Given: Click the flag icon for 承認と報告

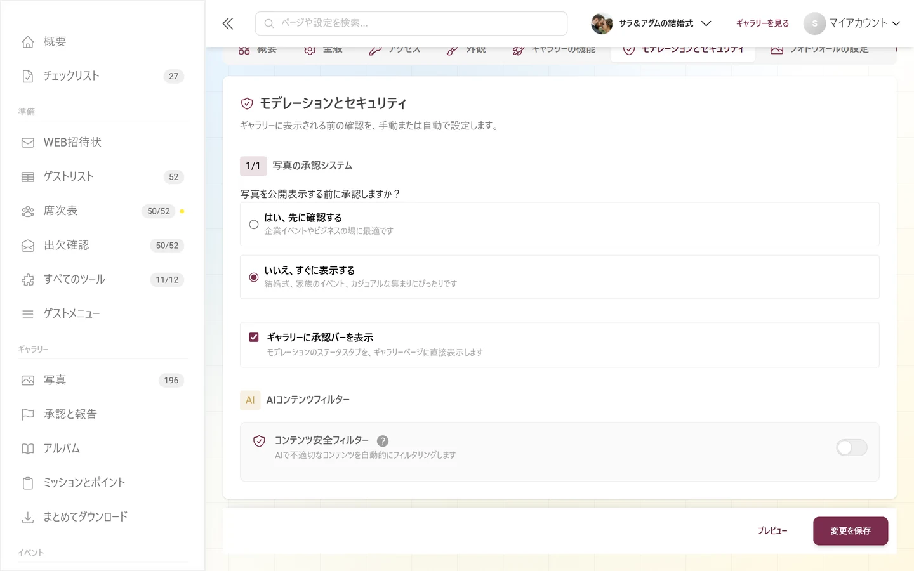Looking at the screenshot, I should coord(28,415).
